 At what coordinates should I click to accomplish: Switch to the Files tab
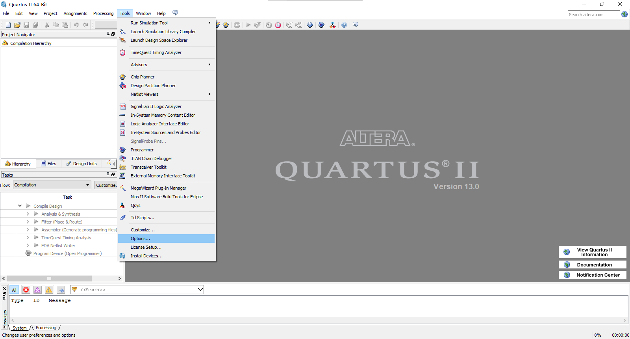[x=48, y=164]
